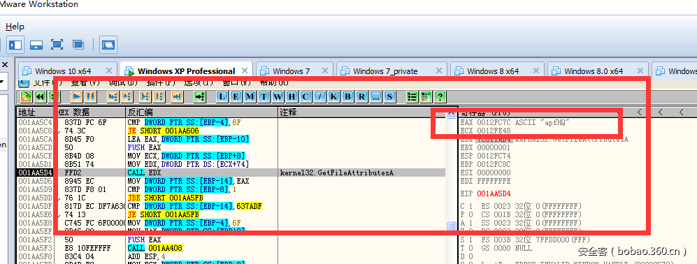Image resolution: width=697 pixels, height=264 pixels.
Task: Close the Windows 10 x64 tab
Action: [x=109, y=71]
